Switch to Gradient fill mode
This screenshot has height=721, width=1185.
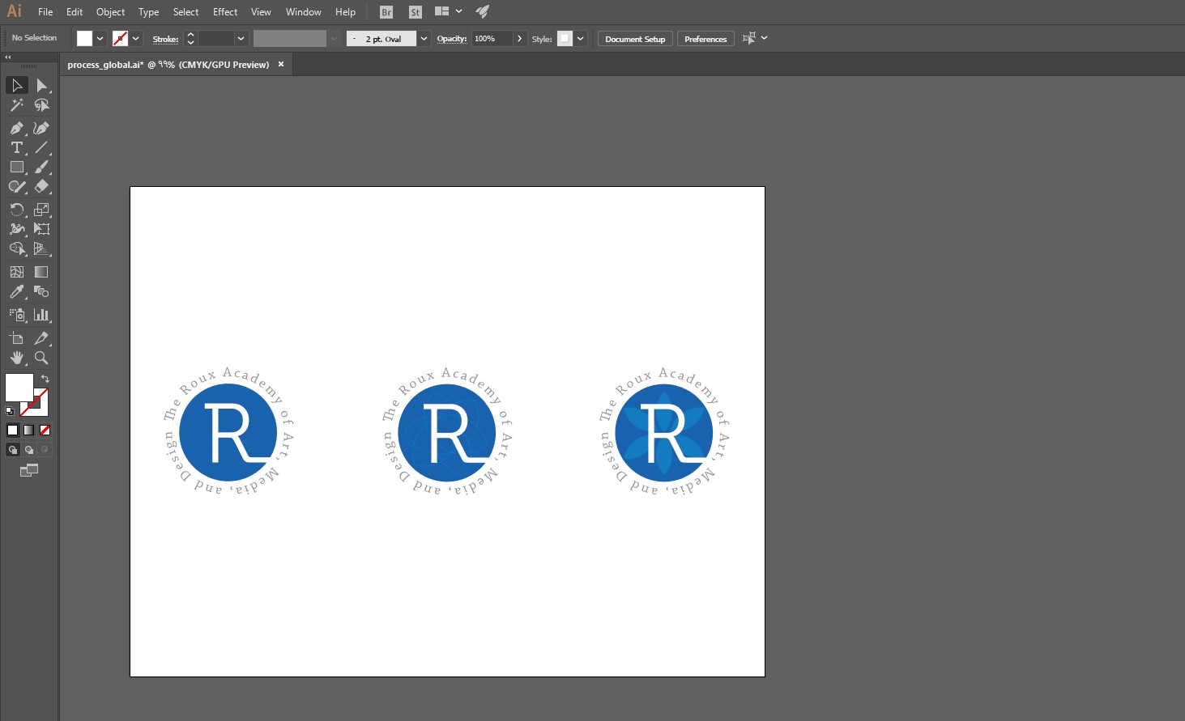point(29,430)
